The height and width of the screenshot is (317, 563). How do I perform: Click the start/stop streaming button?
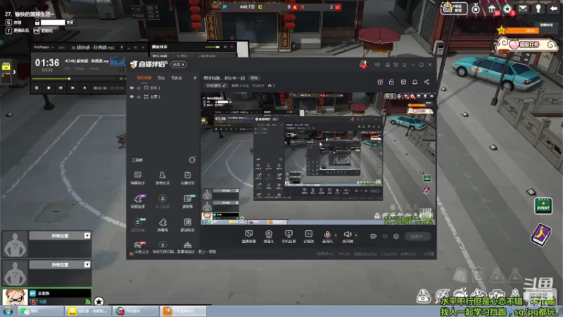[x=417, y=237]
